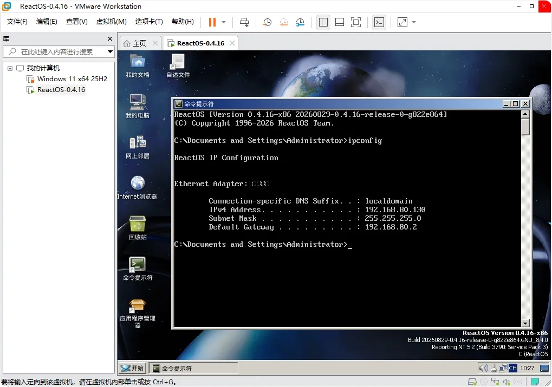Click the VMware sound card status icon
552x387 pixels.
(506, 382)
